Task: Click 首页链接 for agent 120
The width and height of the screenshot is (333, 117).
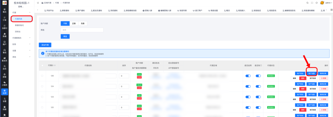Action: [313, 110]
